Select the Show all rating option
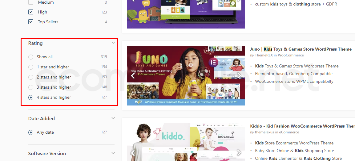Viewport: 355px width, 161px height. pyautogui.click(x=31, y=57)
